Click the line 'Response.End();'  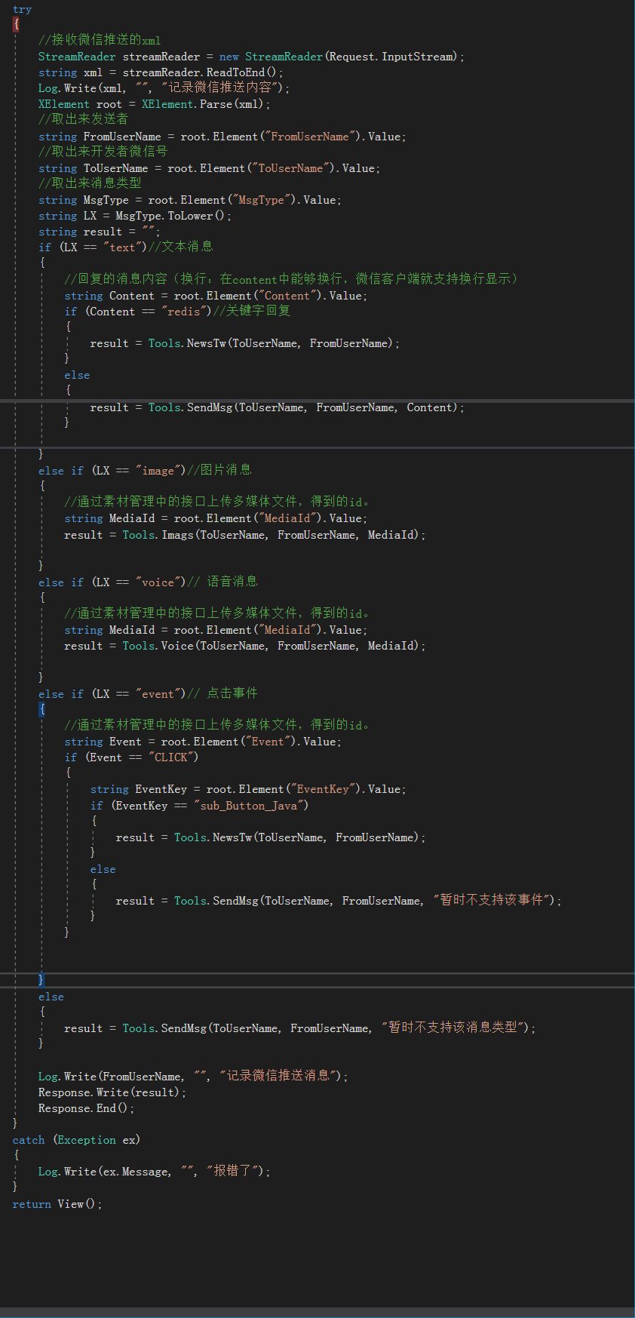[x=87, y=1108]
